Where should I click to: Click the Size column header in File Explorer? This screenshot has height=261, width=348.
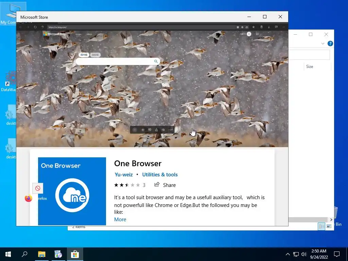pyautogui.click(x=317, y=67)
